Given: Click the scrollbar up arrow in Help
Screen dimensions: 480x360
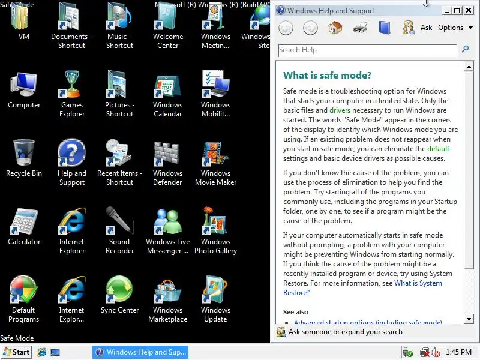Looking at the screenshot, I should [469, 67].
